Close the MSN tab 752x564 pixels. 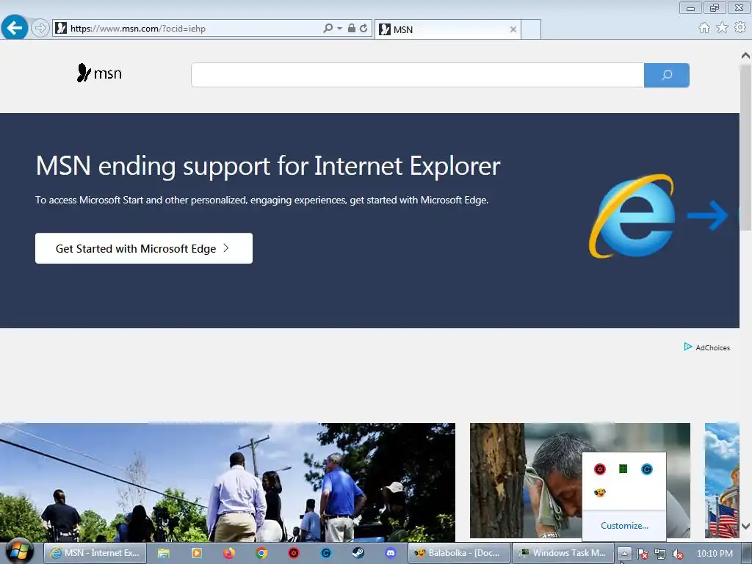pyautogui.click(x=513, y=29)
